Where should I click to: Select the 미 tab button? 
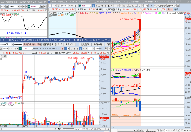coord(61,45)
